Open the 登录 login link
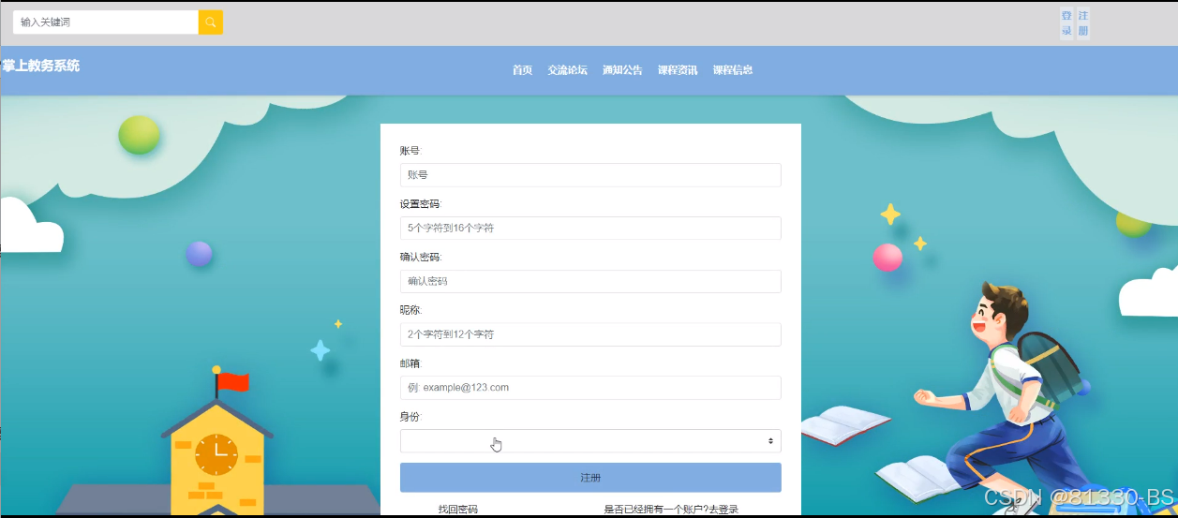The width and height of the screenshot is (1178, 518). [1066, 23]
